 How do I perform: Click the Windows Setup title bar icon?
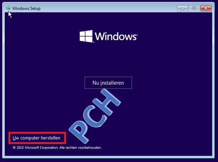click(8, 8)
